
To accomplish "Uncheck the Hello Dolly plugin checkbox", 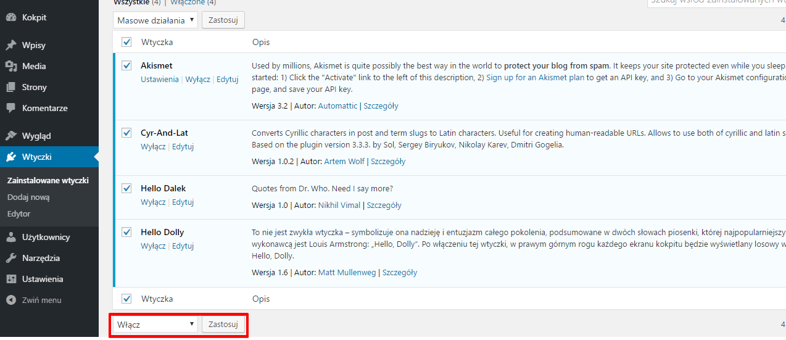I will tap(126, 232).
